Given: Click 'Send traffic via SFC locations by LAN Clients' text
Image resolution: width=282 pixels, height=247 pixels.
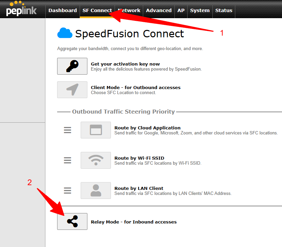Looking at the screenshot, I should point(173,194).
